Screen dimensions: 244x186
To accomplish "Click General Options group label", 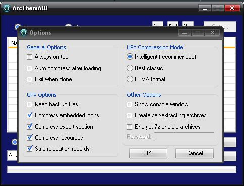I will click(x=46, y=47).
